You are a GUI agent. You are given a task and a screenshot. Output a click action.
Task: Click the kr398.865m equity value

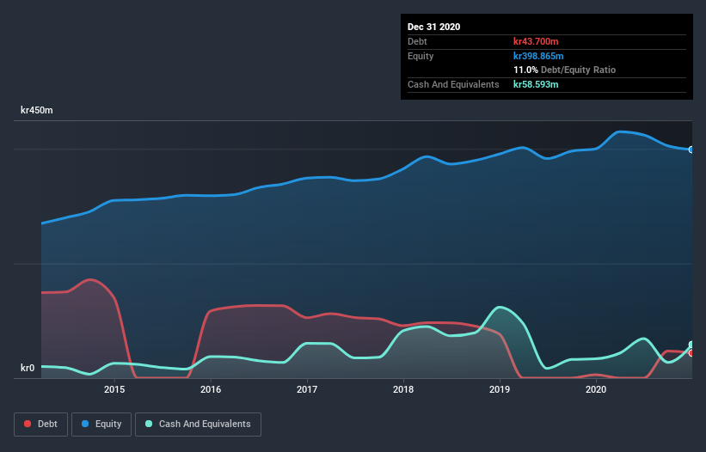pyautogui.click(x=538, y=56)
